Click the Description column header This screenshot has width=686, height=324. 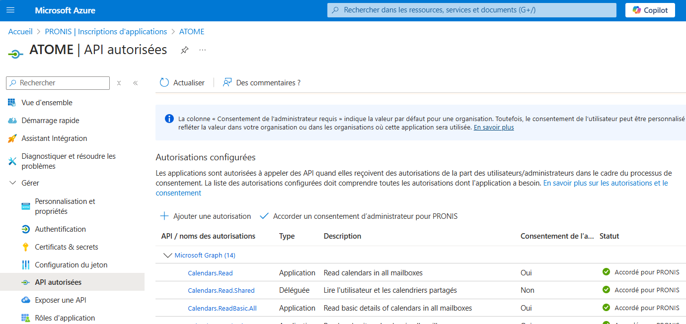(x=342, y=236)
